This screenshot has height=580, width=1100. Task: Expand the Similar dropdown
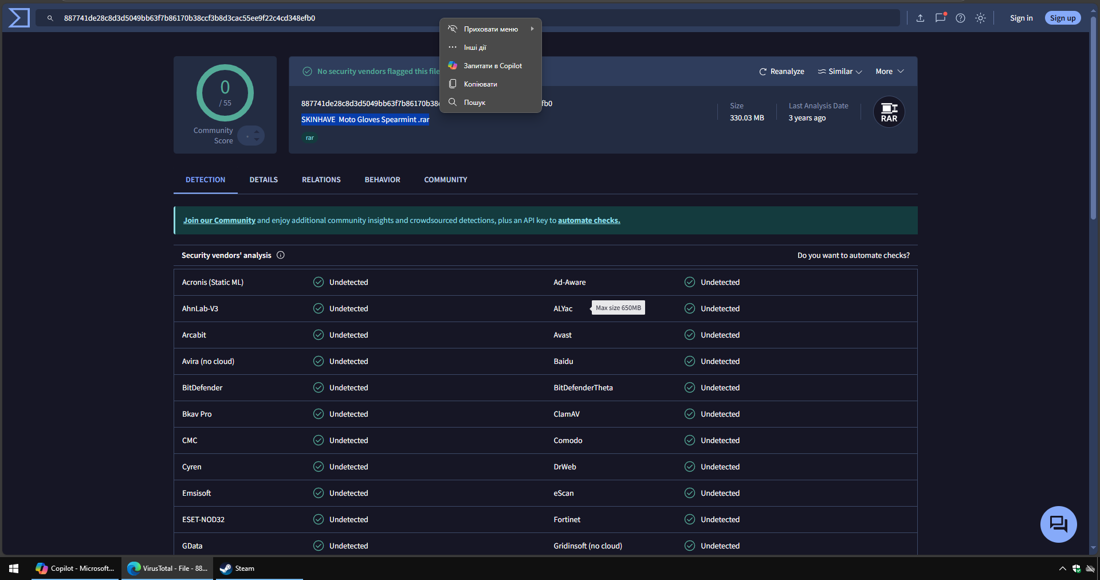coord(840,72)
